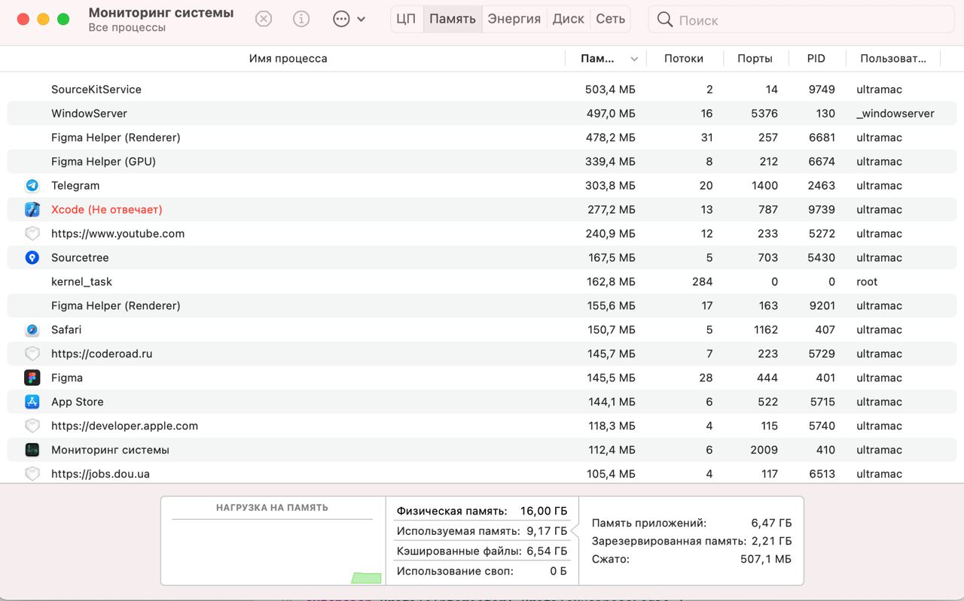Click the magnifying glass search icon
The height and width of the screenshot is (601, 964).
click(664, 20)
